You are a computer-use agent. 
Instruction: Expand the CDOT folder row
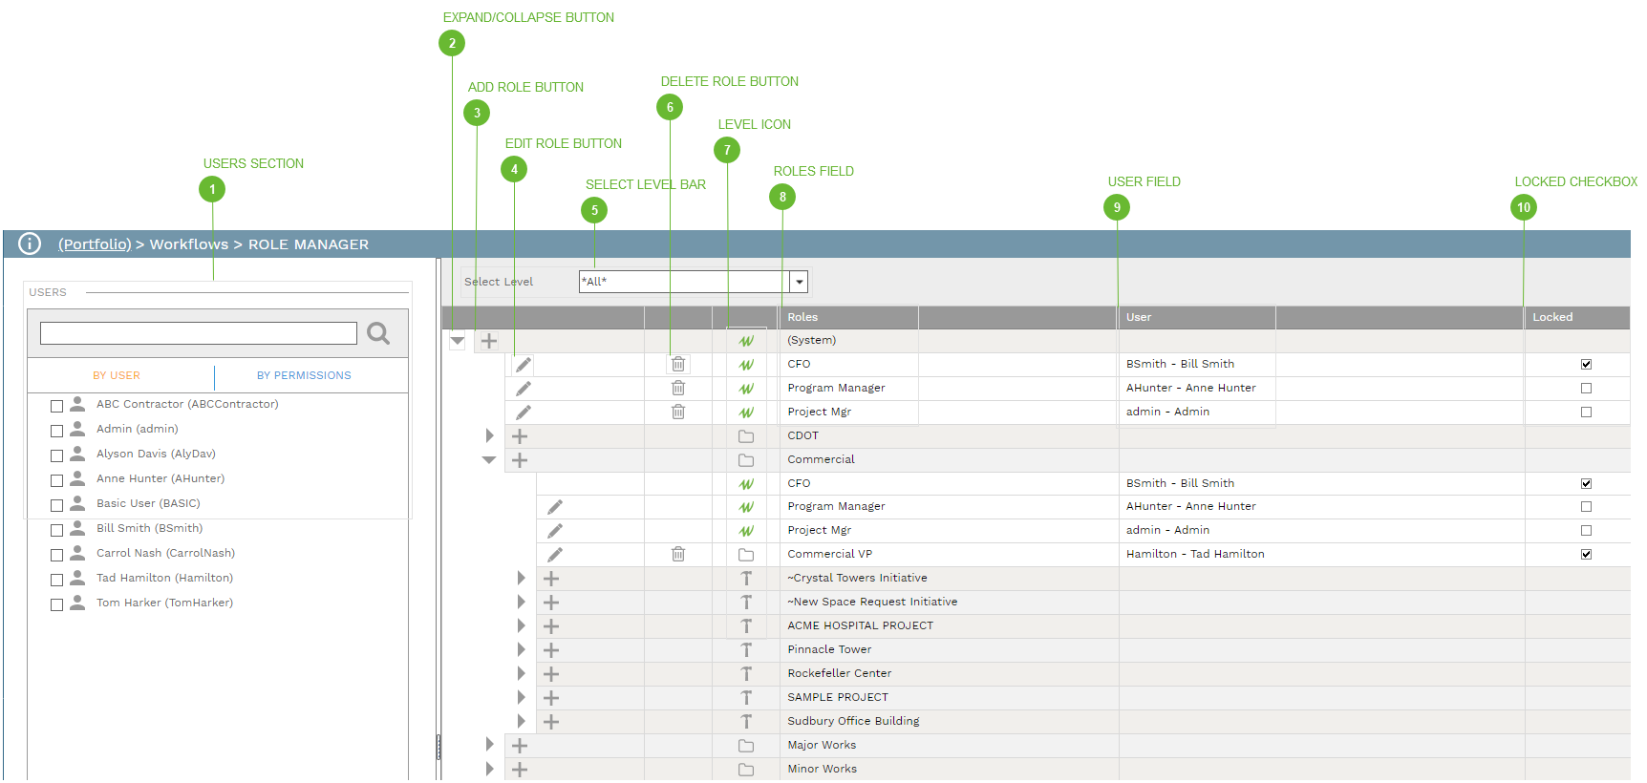pos(489,436)
